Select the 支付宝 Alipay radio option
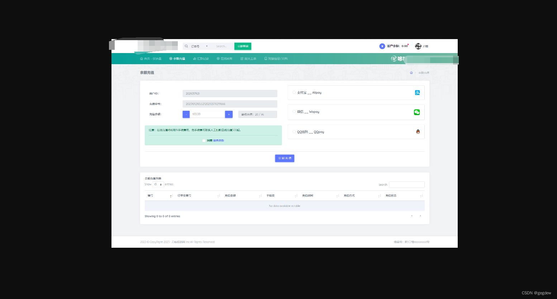 [x=294, y=92]
